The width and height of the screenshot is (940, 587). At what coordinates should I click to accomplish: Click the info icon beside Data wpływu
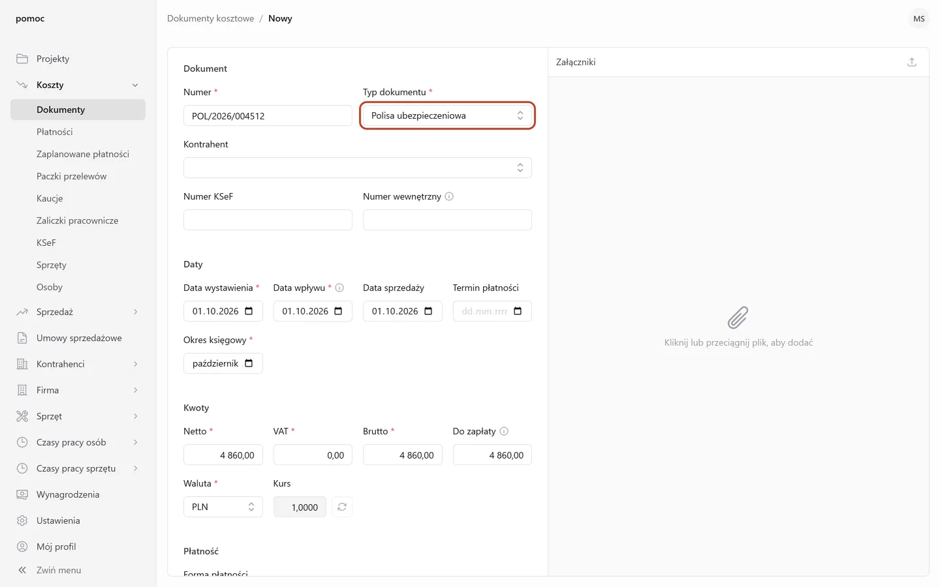click(x=339, y=288)
